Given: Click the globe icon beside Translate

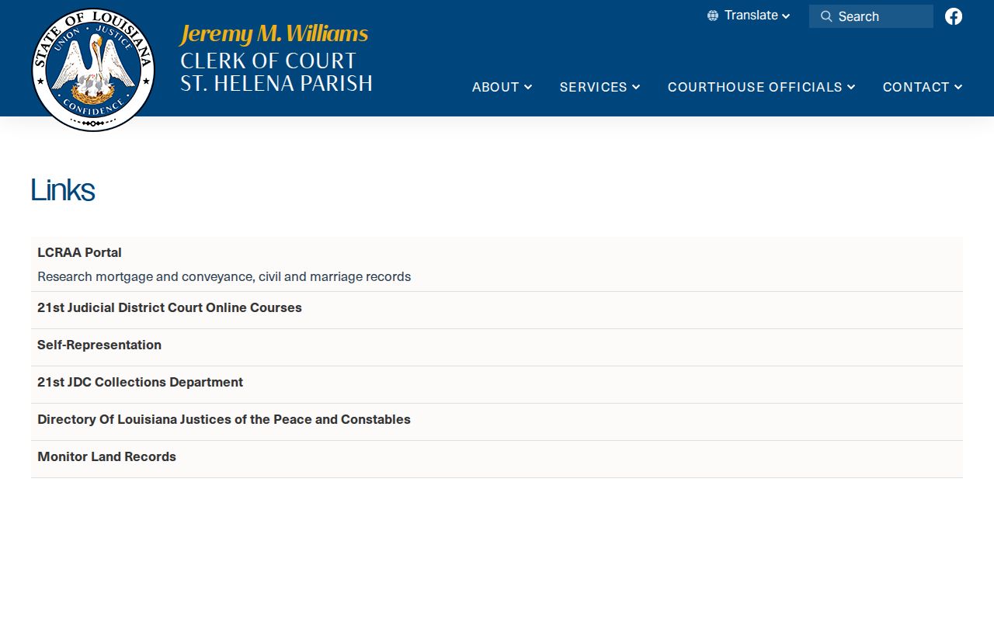Looking at the screenshot, I should (713, 16).
